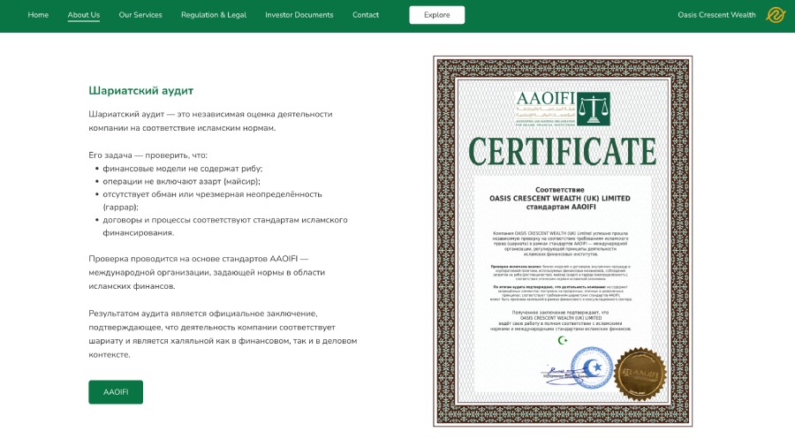Open Our Services in the navigation bar

click(x=140, y=15)
